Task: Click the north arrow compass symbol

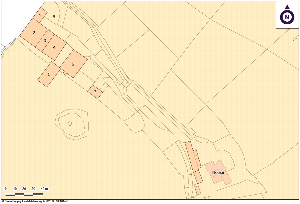Action: 287,17
